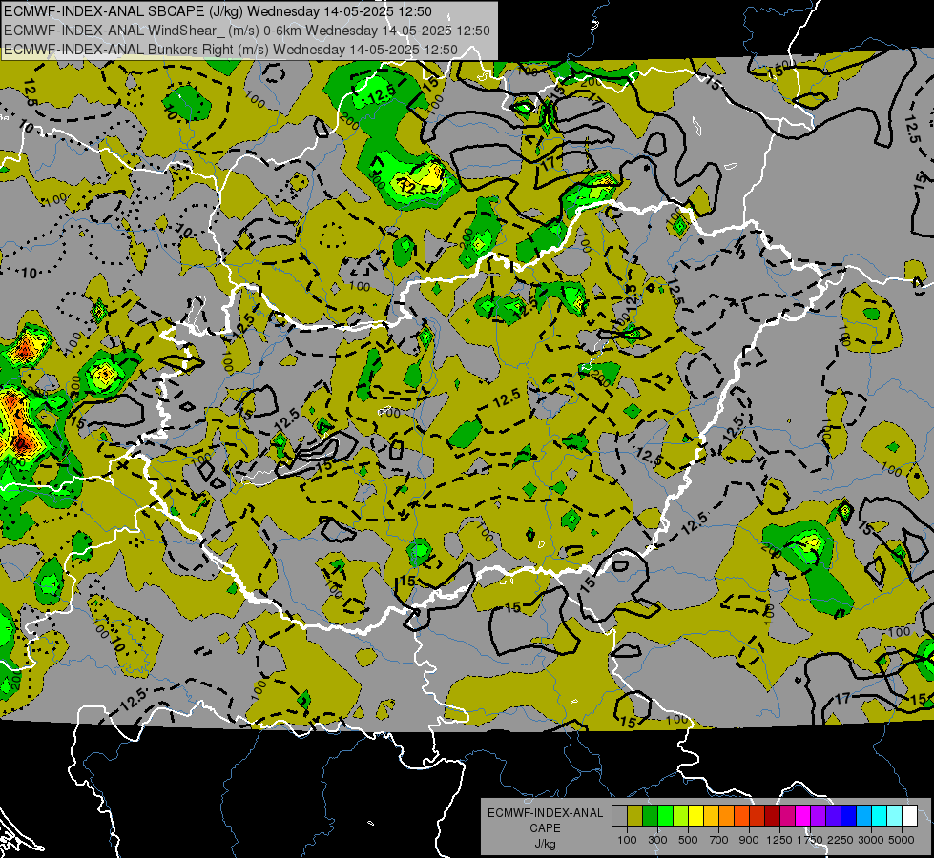The width and height of the screenshot is (934, 858).
Task: Click the 900 tick label under the legend
Action: click(749, 840)
